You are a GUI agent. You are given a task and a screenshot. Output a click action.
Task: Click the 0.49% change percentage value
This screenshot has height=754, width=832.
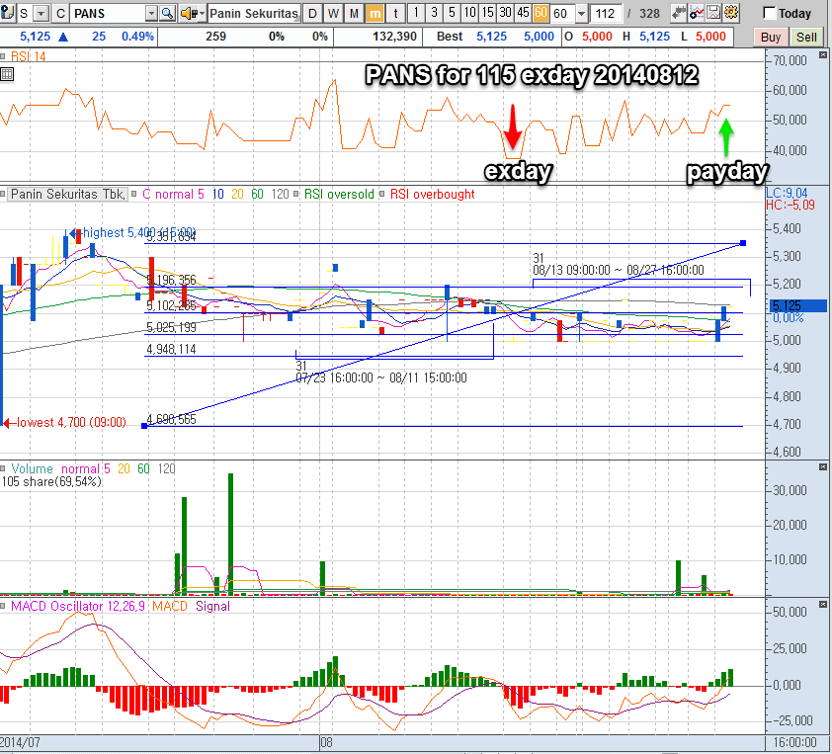137,37
